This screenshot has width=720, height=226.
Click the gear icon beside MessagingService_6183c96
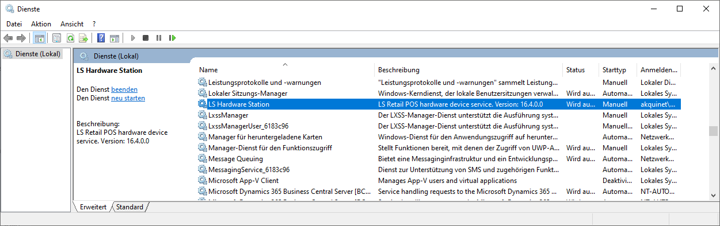point(202,170)
